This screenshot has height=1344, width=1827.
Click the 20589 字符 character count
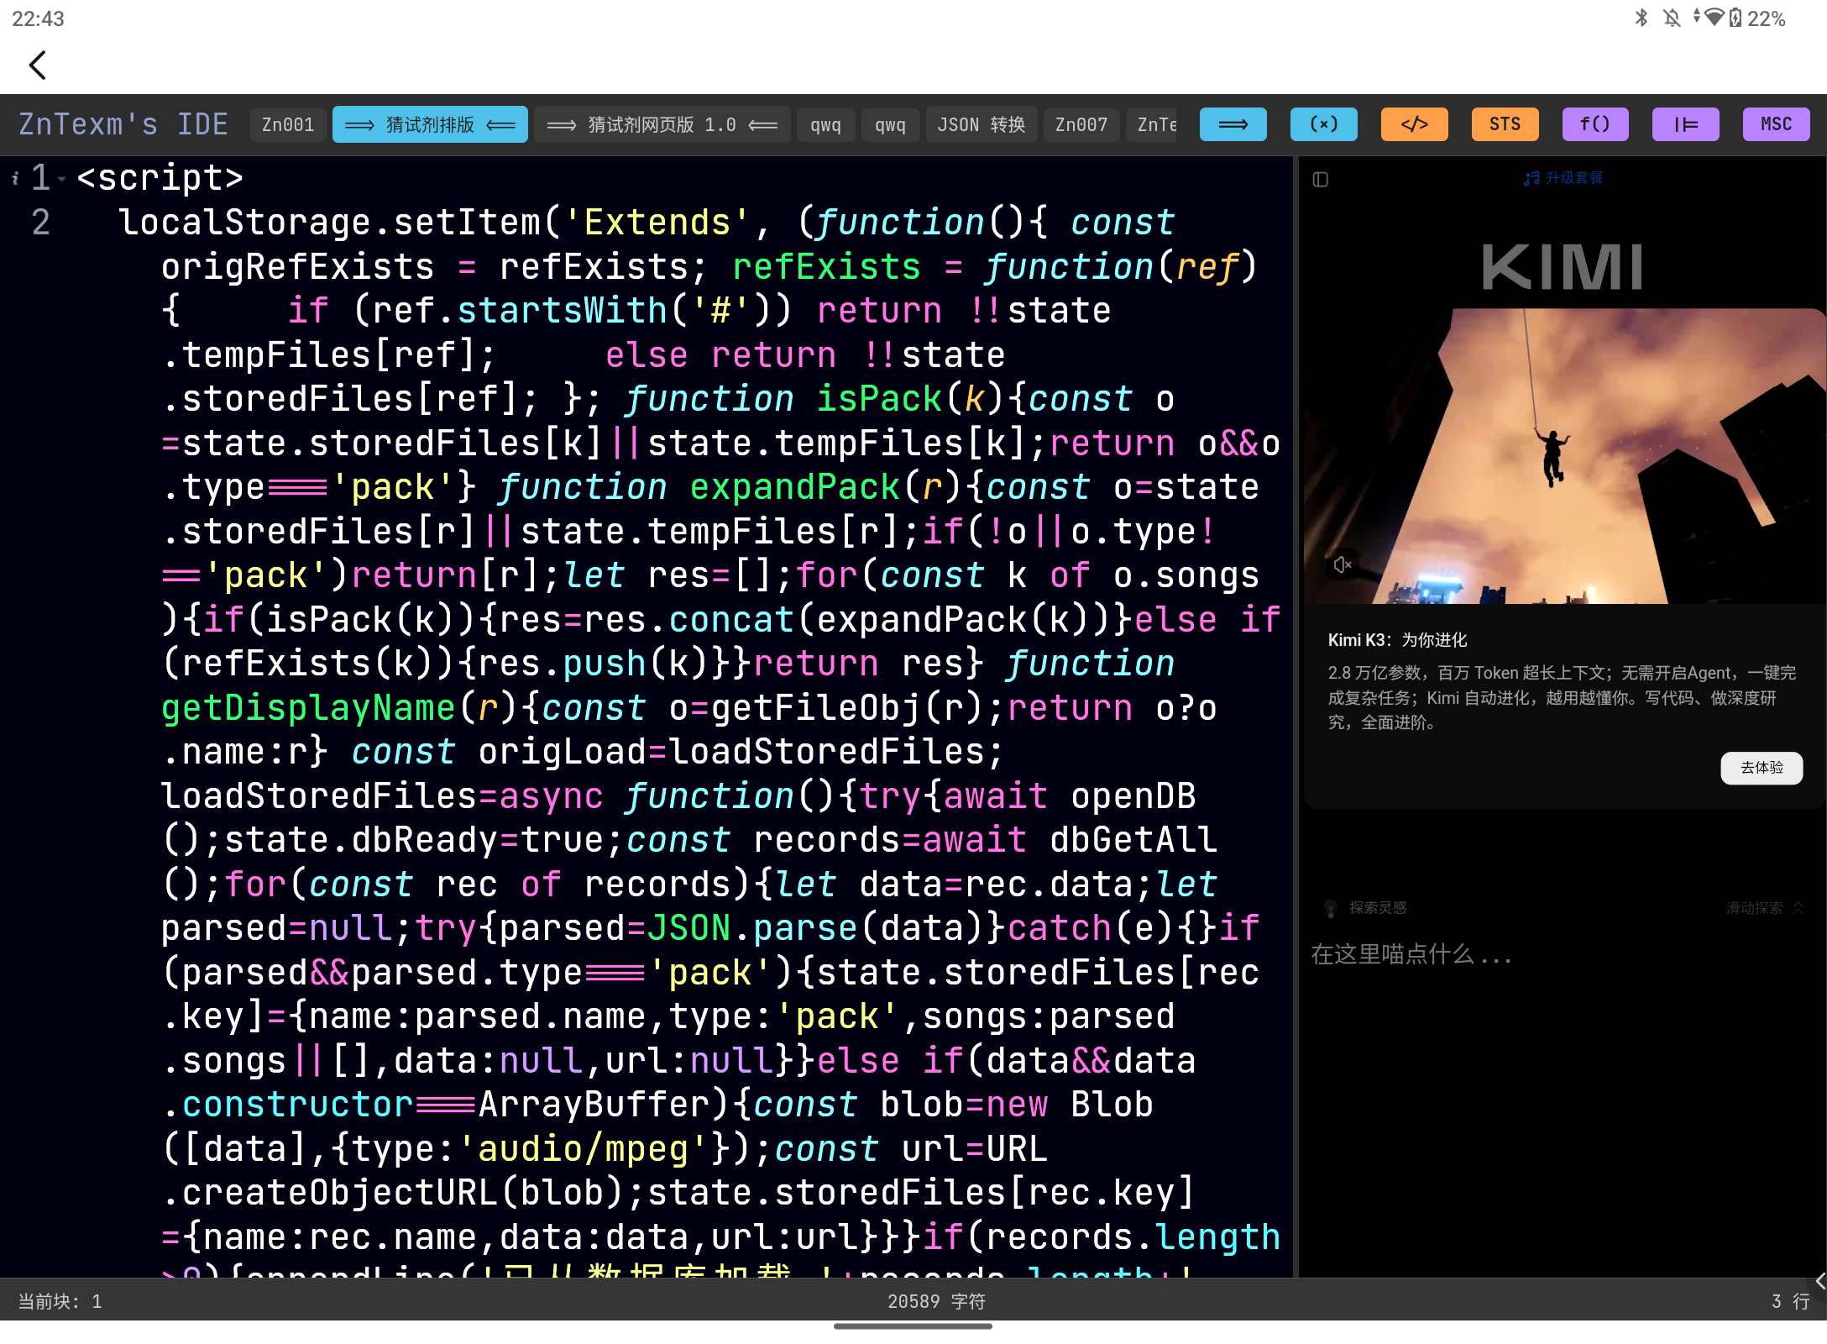tap(936, 1302)
